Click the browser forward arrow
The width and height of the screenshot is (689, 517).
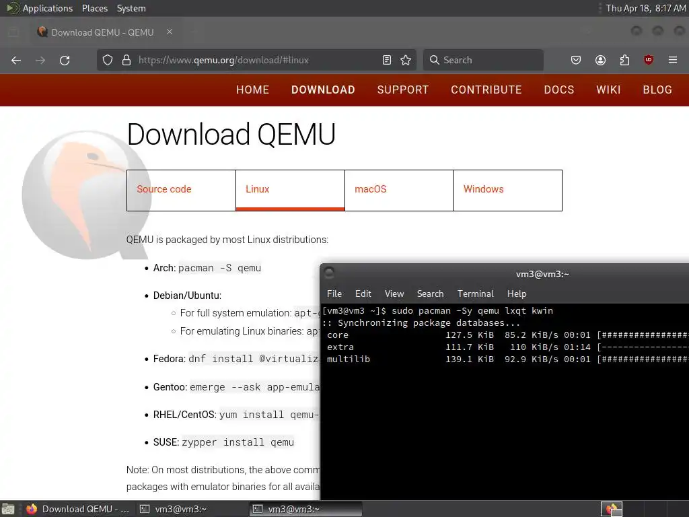coord(40,60)
